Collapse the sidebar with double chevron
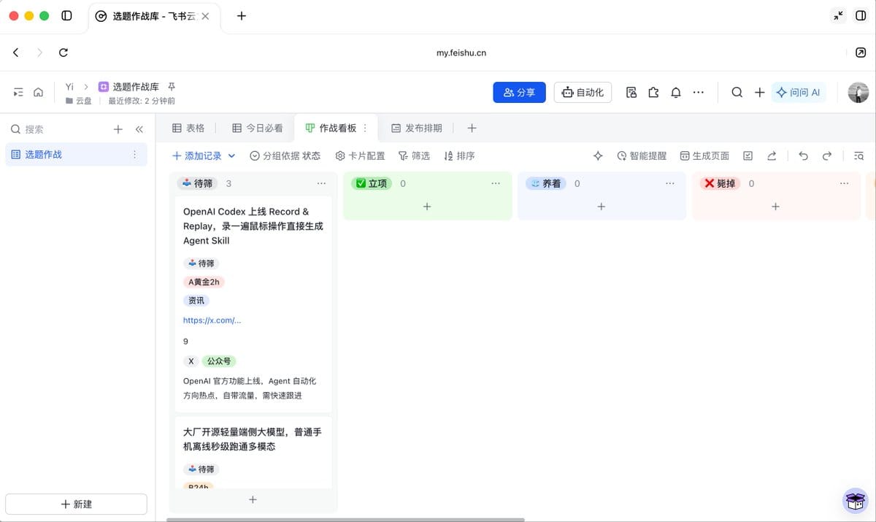Viewport: 876px width, 522px height. pyautogui.click(x=139, y=129)
